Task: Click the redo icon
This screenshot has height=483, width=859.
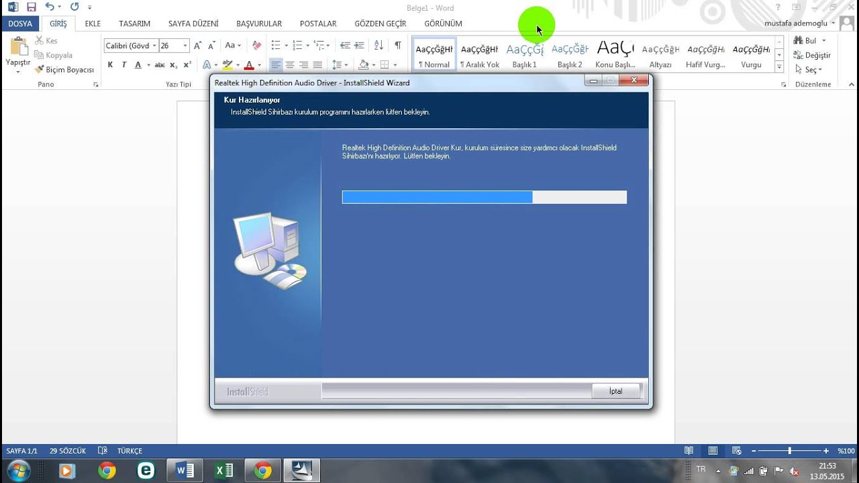Action: point(74,7)
